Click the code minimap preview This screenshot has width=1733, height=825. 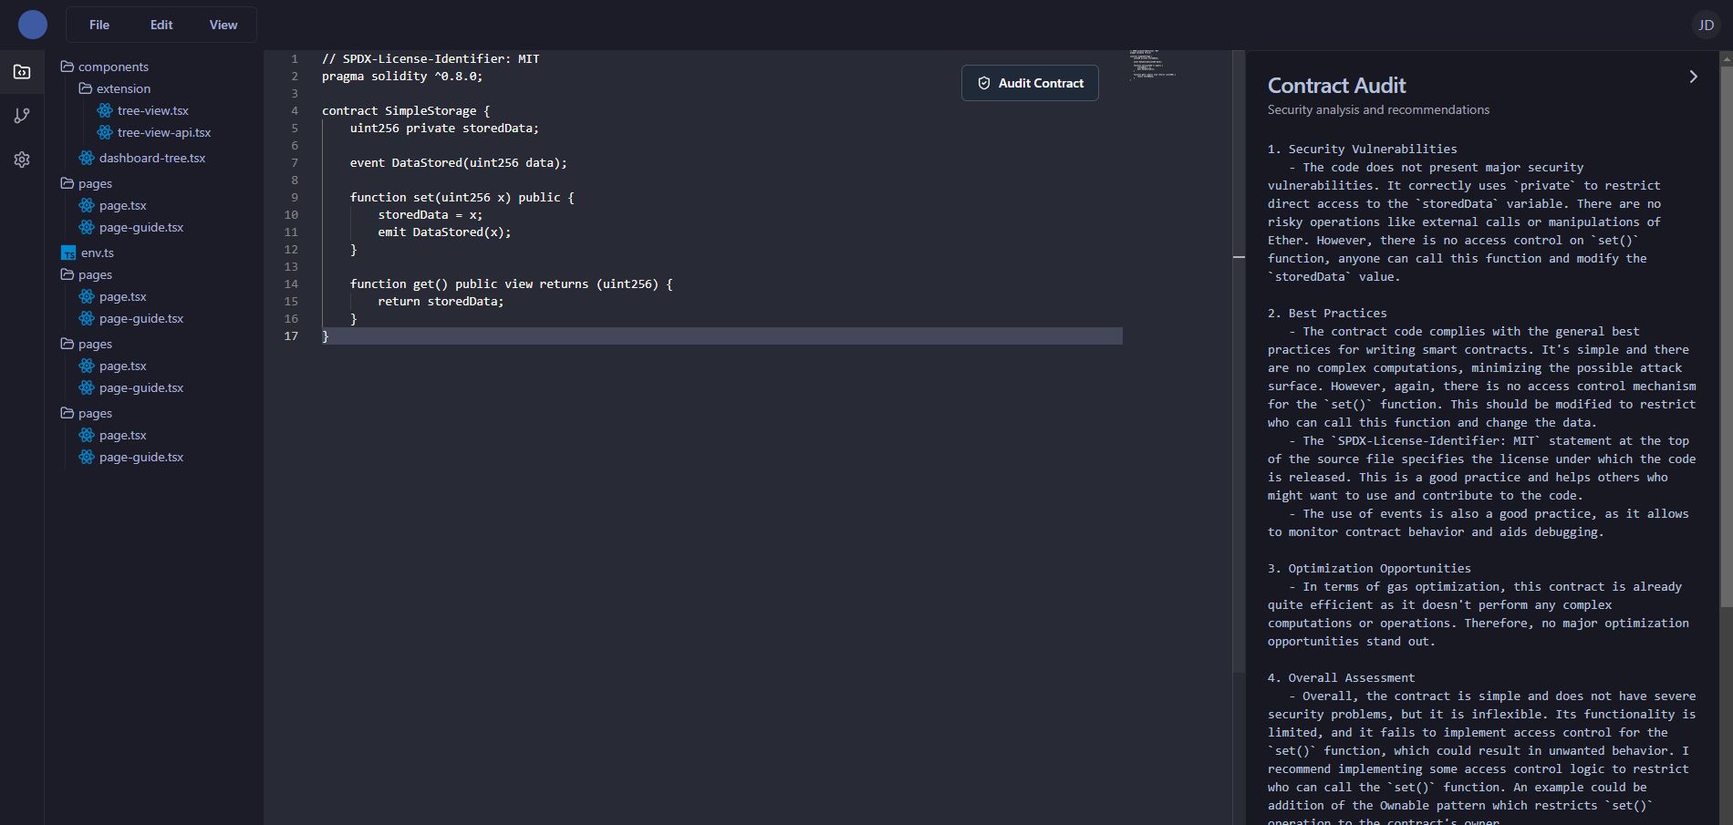1153,66
